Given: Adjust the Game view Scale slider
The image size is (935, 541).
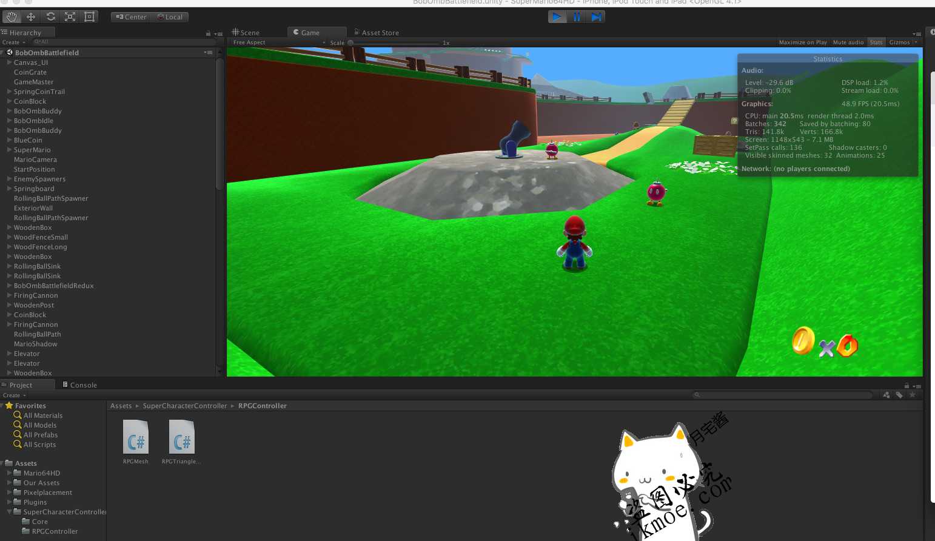Looking at the screenshot, I should (x=395, y=43).
